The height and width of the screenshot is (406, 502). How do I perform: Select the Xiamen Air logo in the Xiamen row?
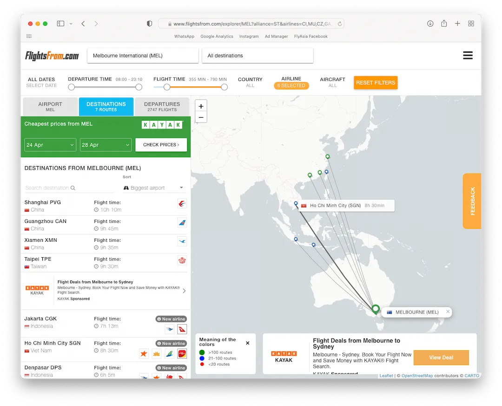point(182,241)
